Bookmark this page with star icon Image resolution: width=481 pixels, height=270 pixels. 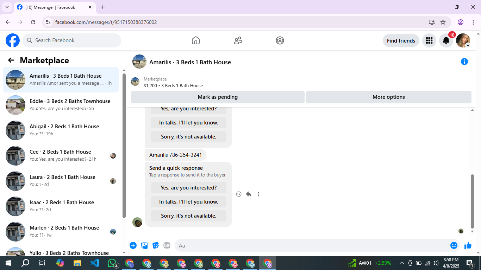coord(443,22)
